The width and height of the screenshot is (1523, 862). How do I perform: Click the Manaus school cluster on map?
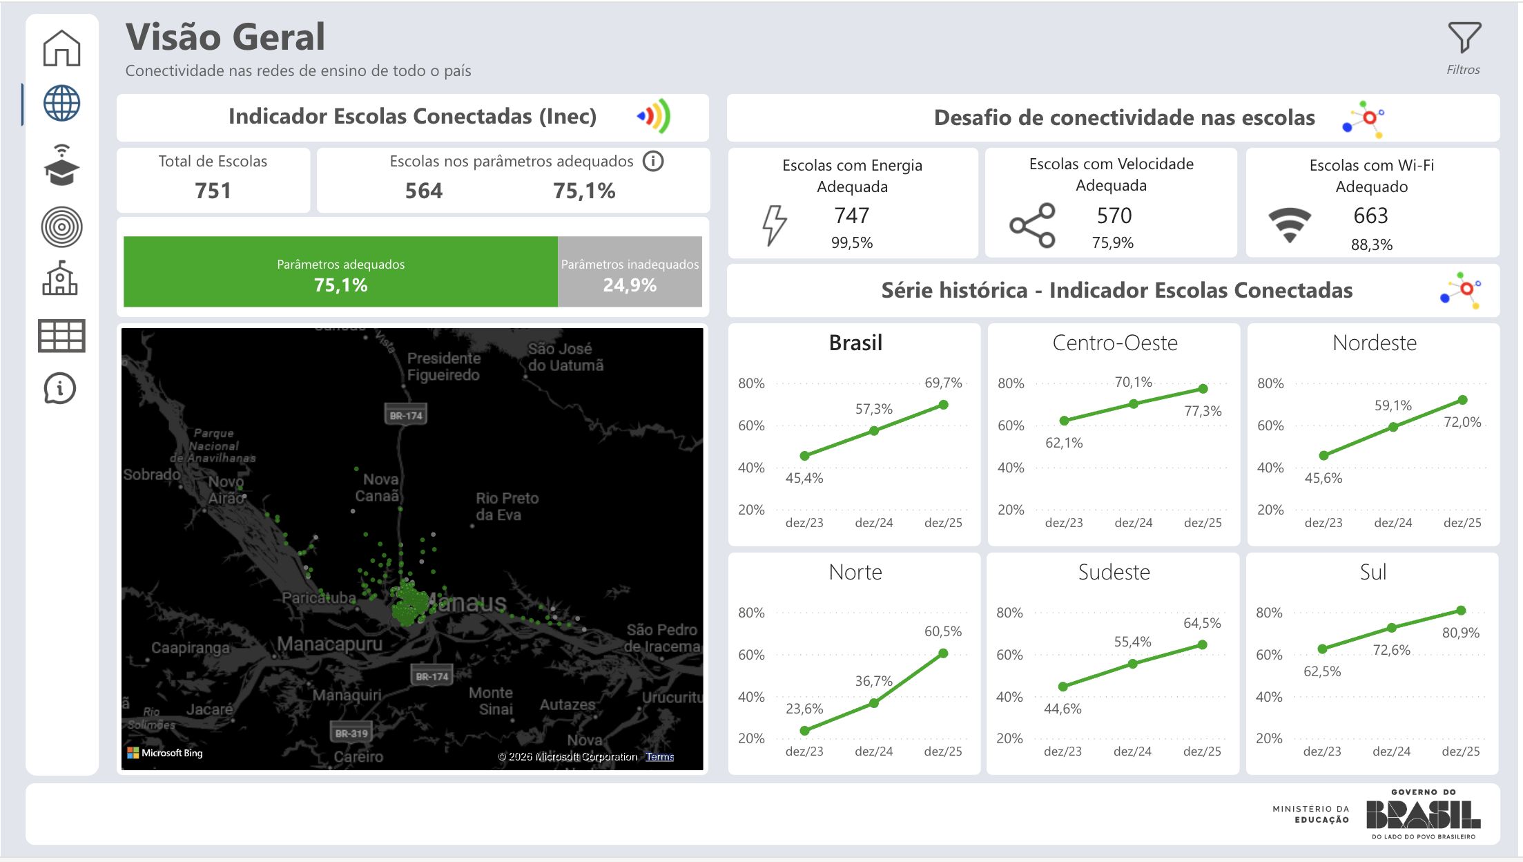point(408,602)
